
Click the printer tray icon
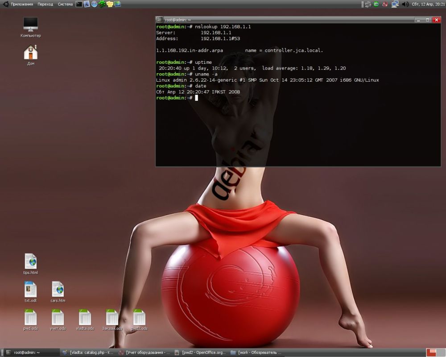tap(368, 4)
